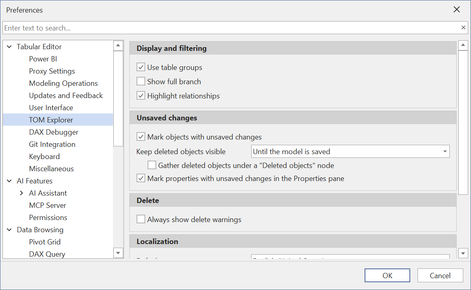Open MCP Server settings

tap(47, 205)
